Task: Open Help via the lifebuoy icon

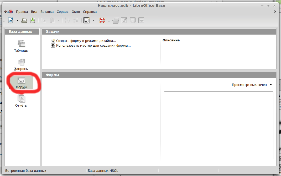Action: [102, 20]
